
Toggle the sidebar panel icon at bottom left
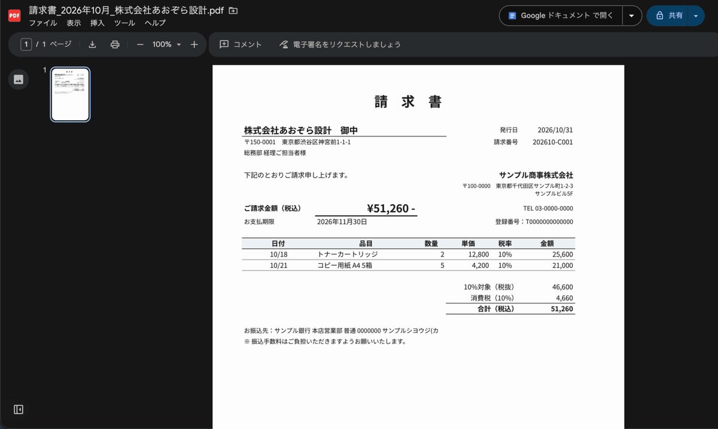coord(19,409)
